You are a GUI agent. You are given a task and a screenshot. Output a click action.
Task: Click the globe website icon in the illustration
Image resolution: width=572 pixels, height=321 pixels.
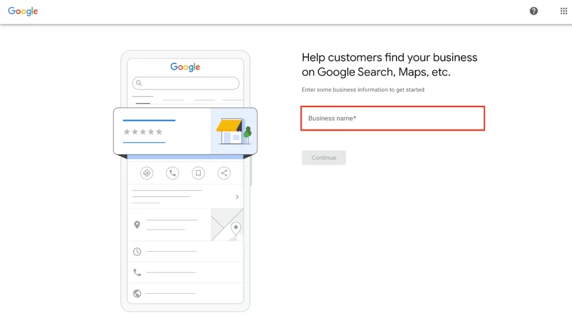point(137,293)
